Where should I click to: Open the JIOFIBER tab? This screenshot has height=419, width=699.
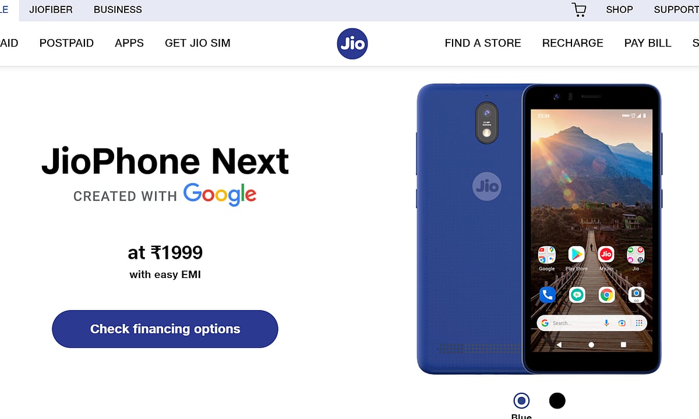(51, 10)
